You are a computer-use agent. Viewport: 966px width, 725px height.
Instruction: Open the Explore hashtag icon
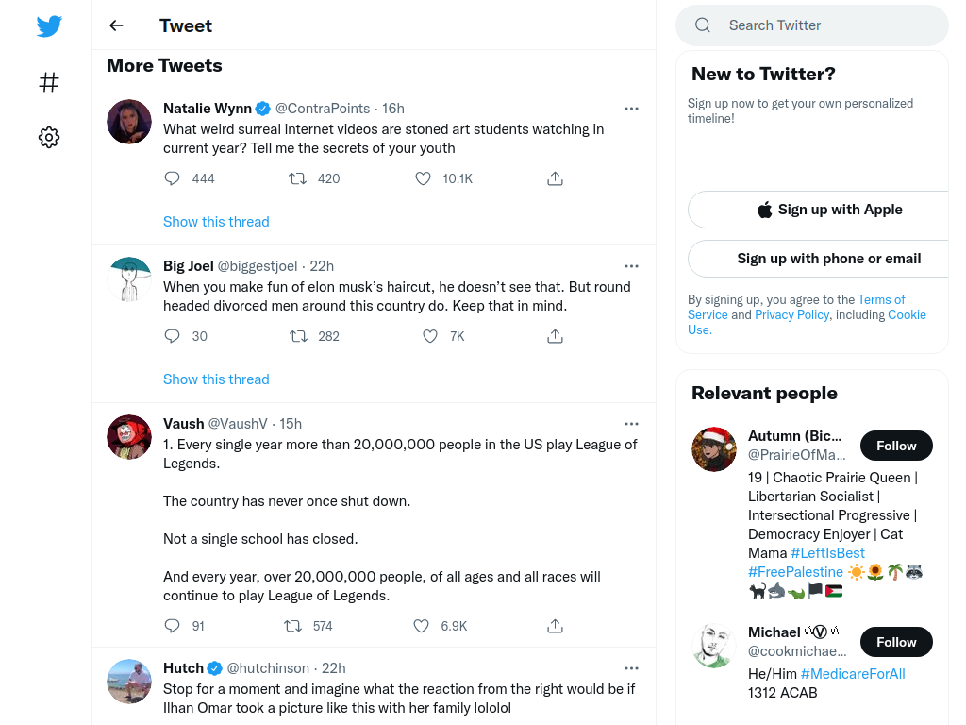[49, 82]
